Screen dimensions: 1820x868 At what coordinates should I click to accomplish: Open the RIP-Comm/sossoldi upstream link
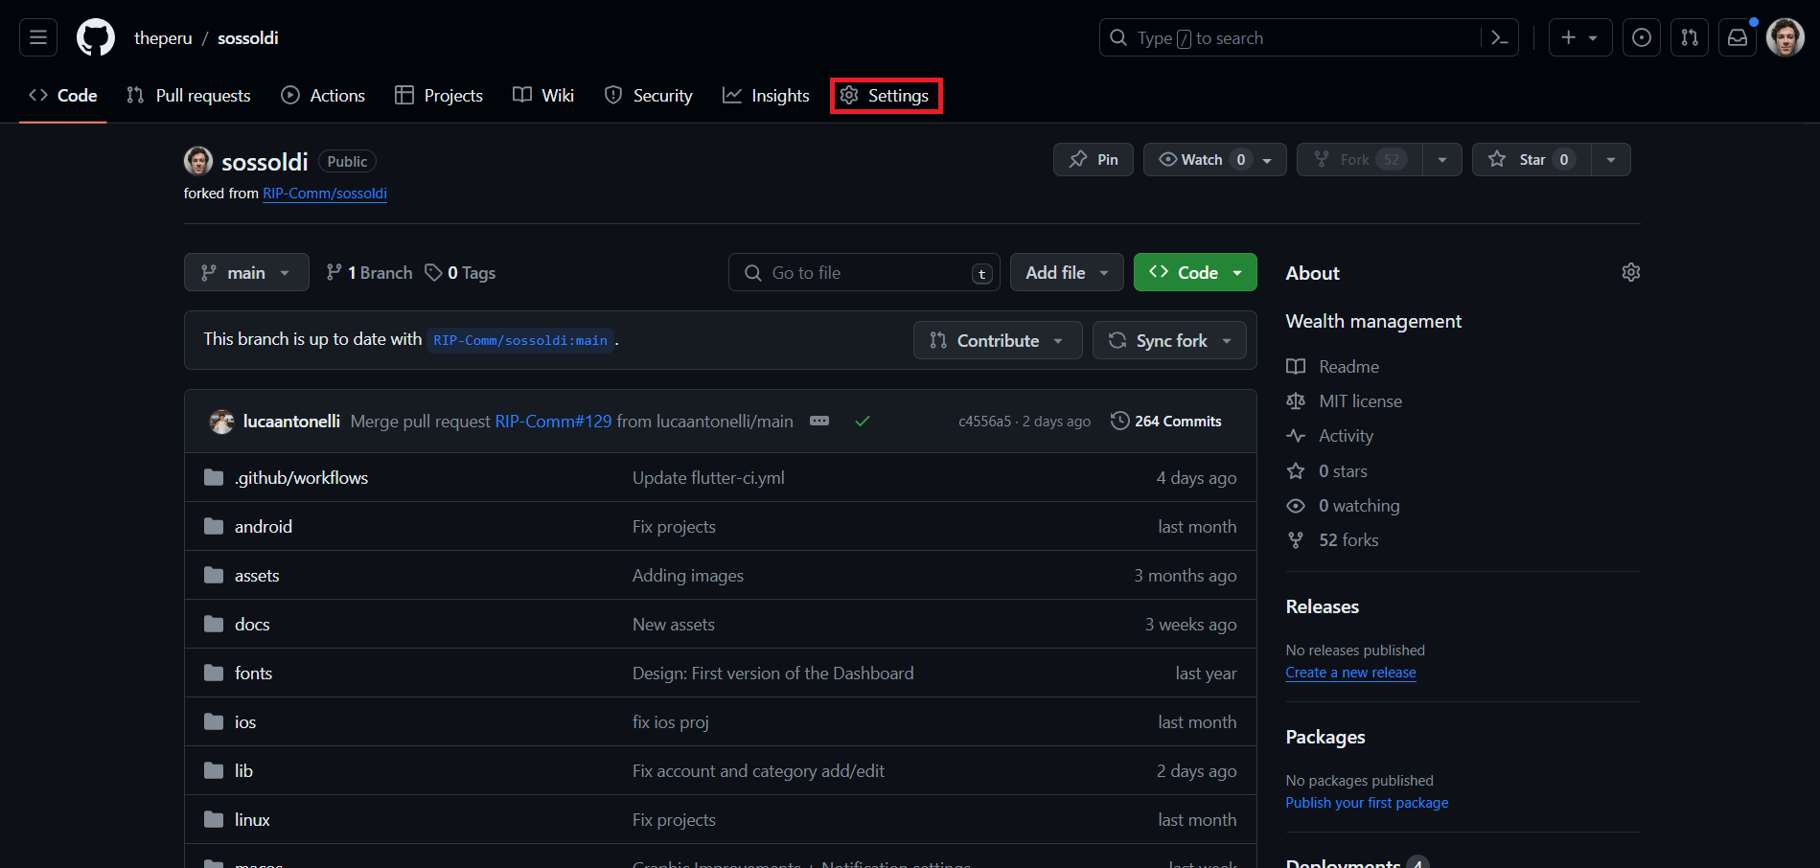click(x=325, y=193)
